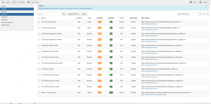
Task: Open the Warnings sidebar item
Action: click(17, 20)
